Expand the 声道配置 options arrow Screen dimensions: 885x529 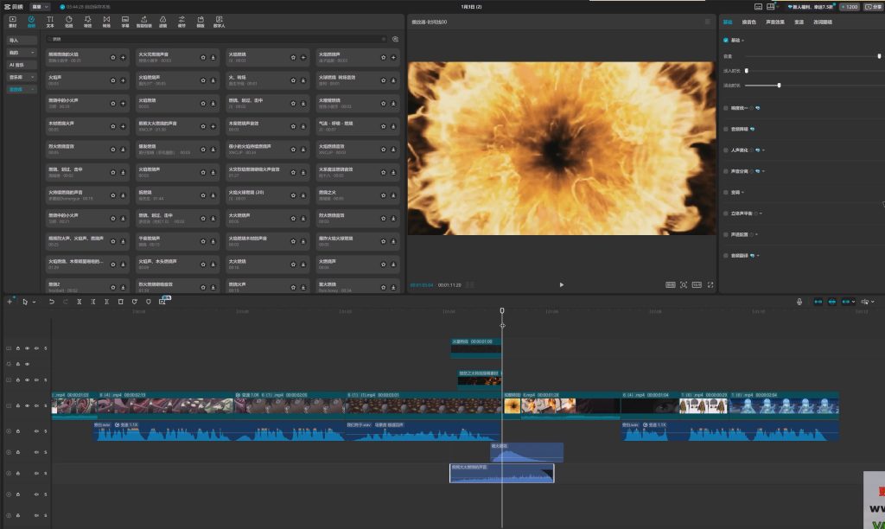point(756,234)
